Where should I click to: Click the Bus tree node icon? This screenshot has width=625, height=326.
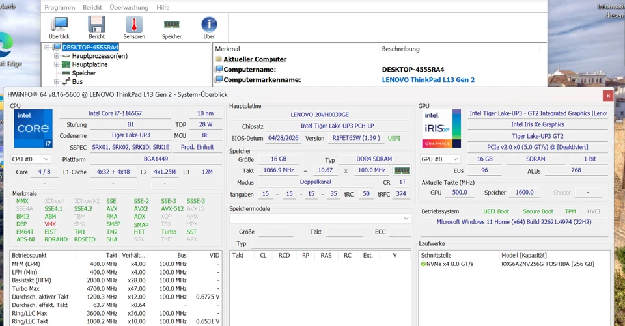pos(66,82)
